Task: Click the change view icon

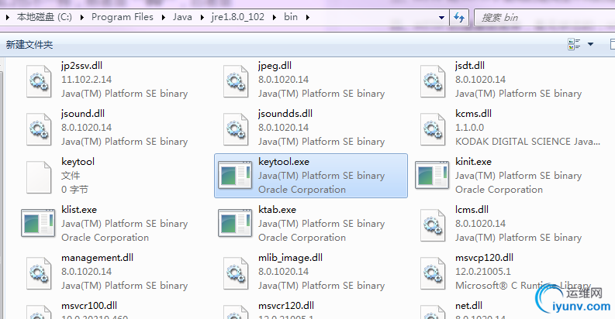Action: [574, 44]
